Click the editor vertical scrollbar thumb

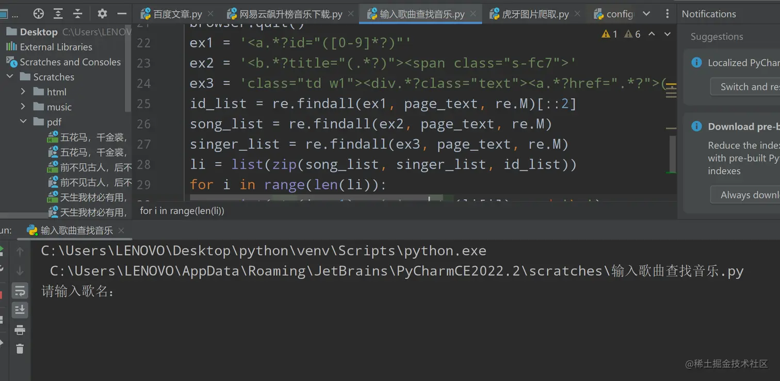[x=672, y=154]
